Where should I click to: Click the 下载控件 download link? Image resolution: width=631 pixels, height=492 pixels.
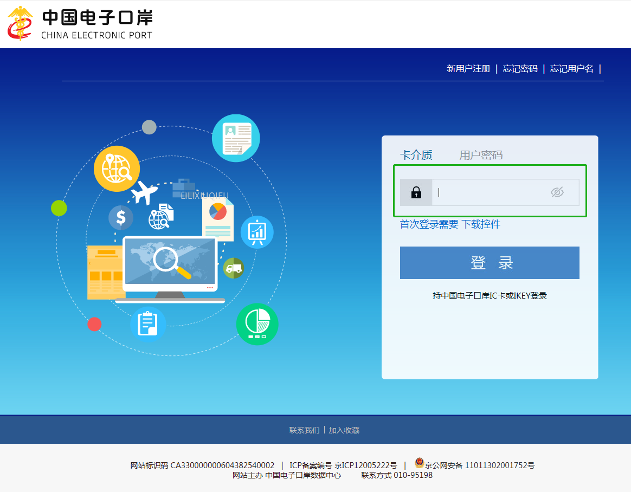tap(481, 224)
